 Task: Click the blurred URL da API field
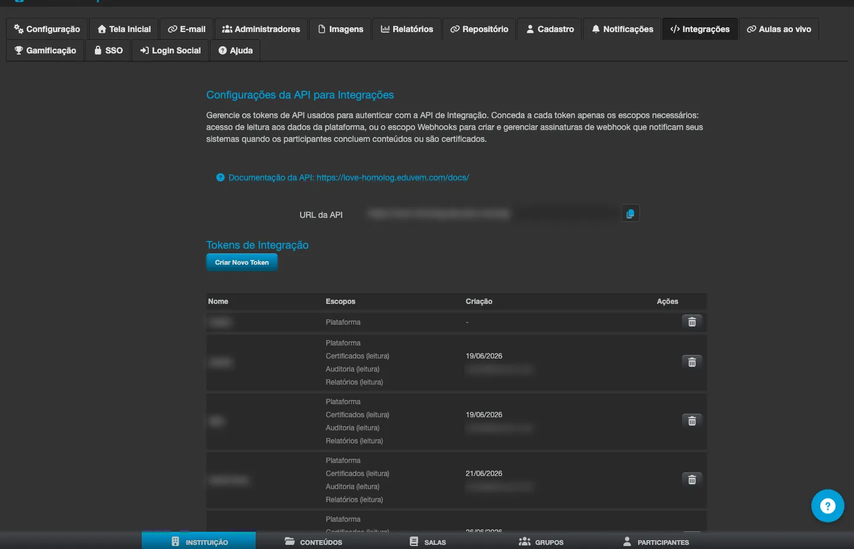coord(491,214)
